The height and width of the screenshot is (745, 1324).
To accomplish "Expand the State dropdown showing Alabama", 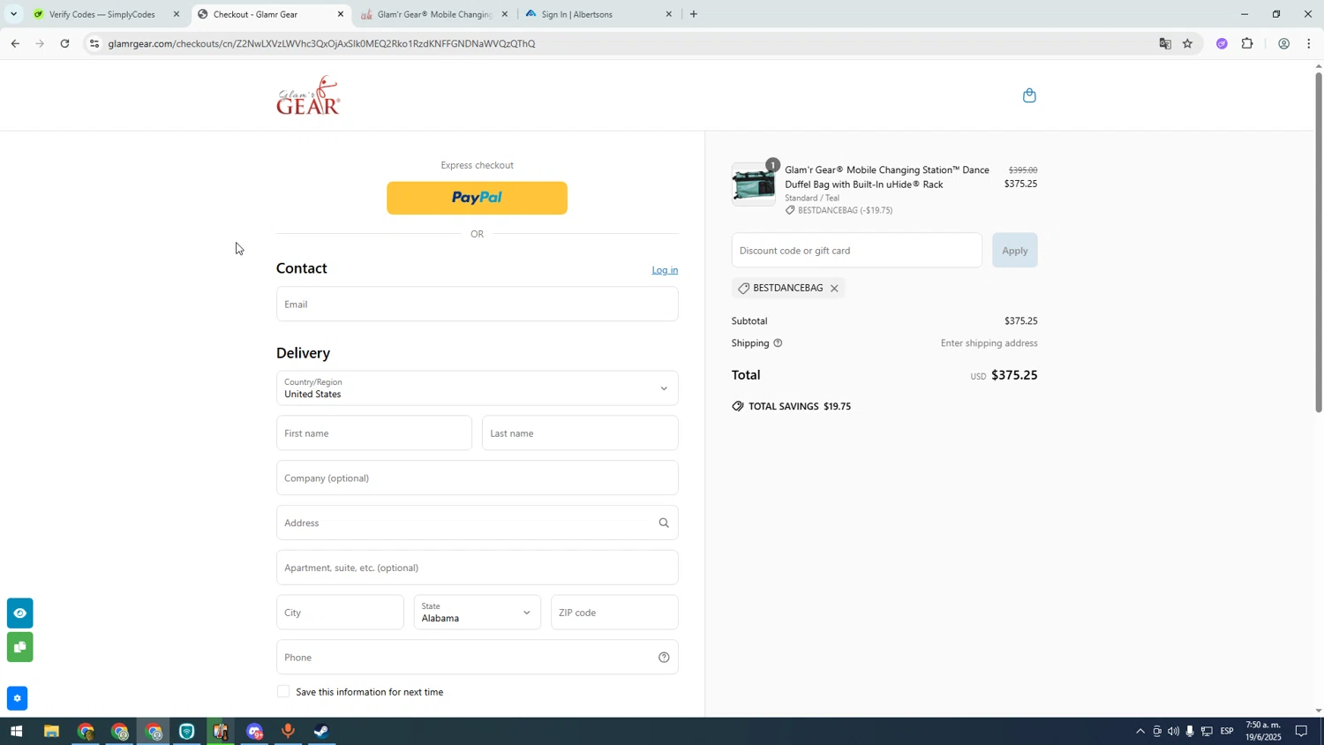I will 478,613.
